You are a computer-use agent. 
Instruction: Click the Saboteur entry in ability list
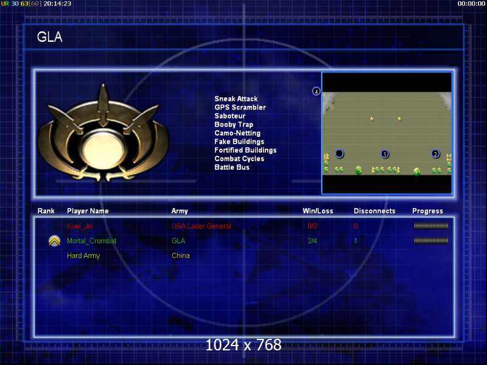[230, 116]
